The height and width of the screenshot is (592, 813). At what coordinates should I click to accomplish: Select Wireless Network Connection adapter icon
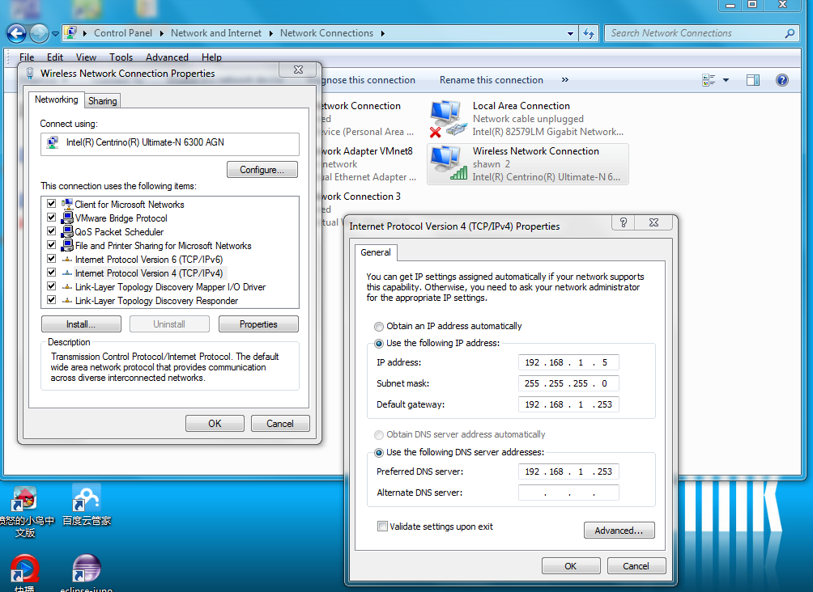point(449,163)
